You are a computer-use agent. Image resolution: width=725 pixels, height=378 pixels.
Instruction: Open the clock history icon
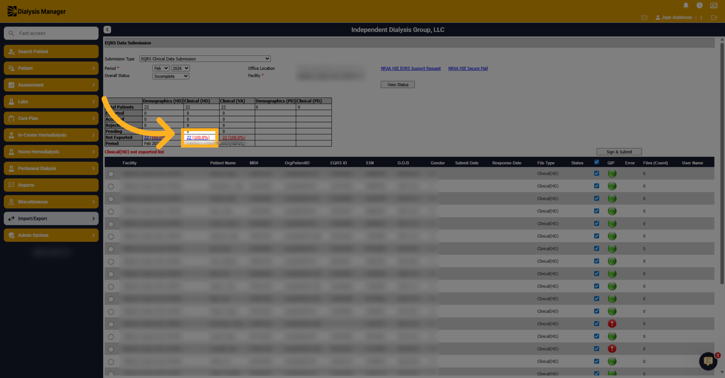(699, 5)
